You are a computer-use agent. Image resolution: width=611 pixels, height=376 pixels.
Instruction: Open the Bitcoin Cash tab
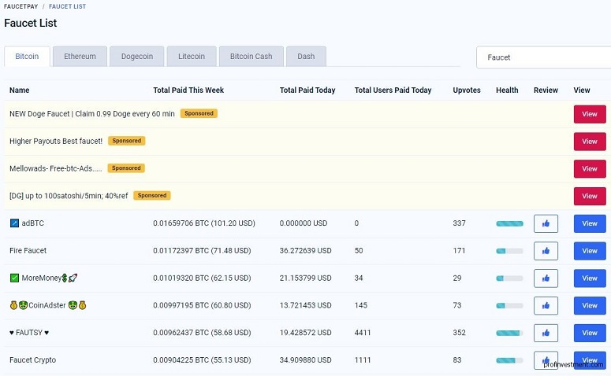click(251, 57)
